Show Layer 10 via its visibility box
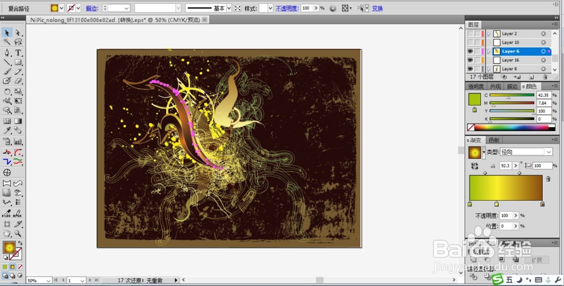The width and height of the screenshot is (564, 286). tap(470, 42)
